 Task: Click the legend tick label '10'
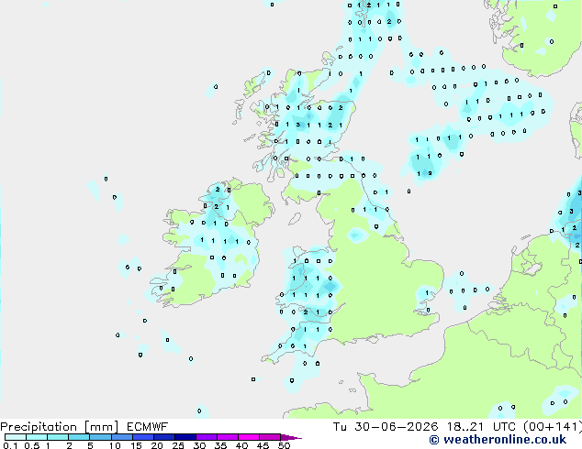point(115,445)
